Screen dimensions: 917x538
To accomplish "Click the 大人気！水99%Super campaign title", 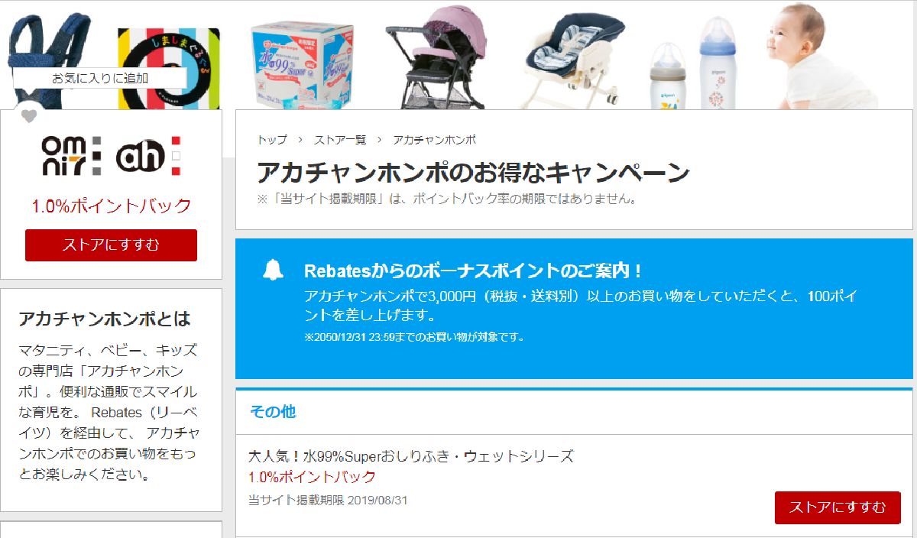I will (411, 456).
